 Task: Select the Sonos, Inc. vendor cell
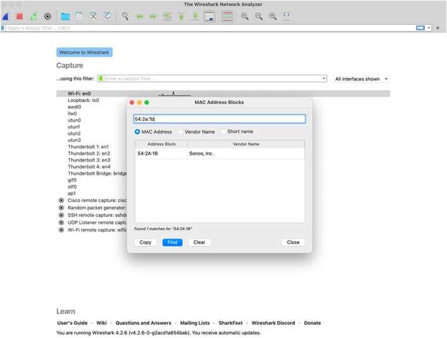[x=246, y=153]
